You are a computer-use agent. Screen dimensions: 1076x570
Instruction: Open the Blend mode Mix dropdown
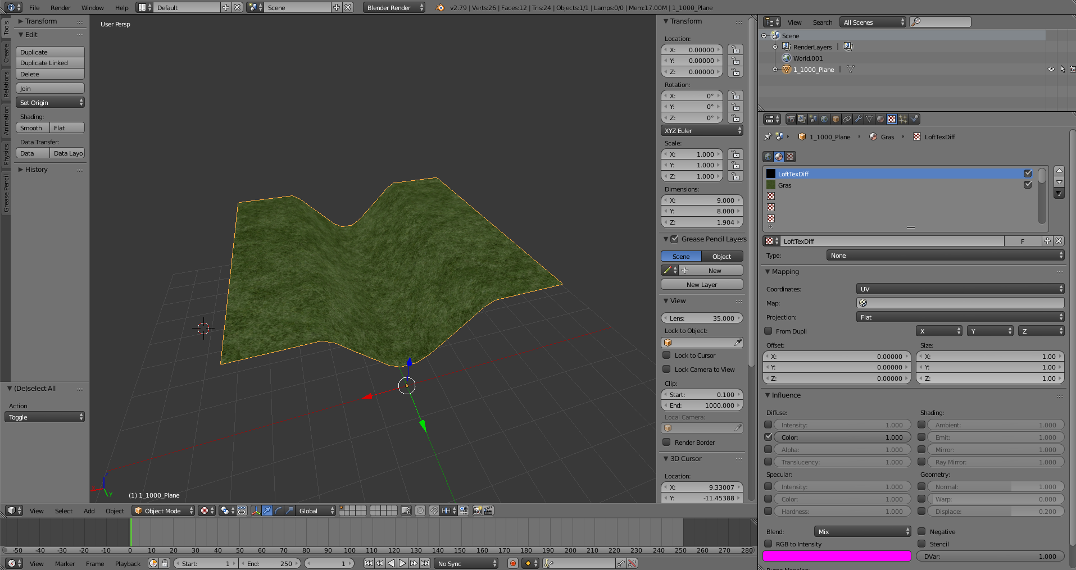[862, 531]
